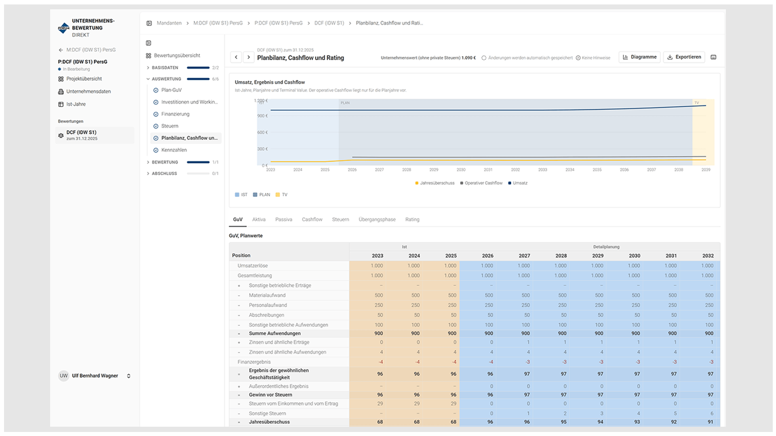Toggle Jahresüberschuss legend series
The height and width of the screenshot is (436, 776).
coord(434,183)
